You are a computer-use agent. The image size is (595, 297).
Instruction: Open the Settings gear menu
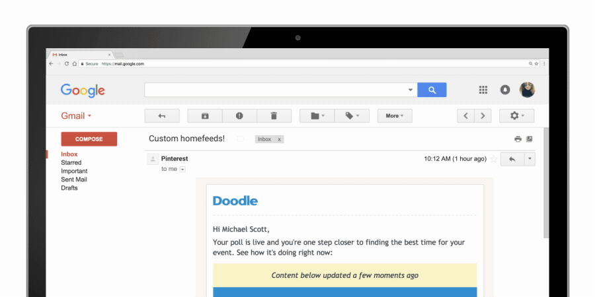pos(516,116)
